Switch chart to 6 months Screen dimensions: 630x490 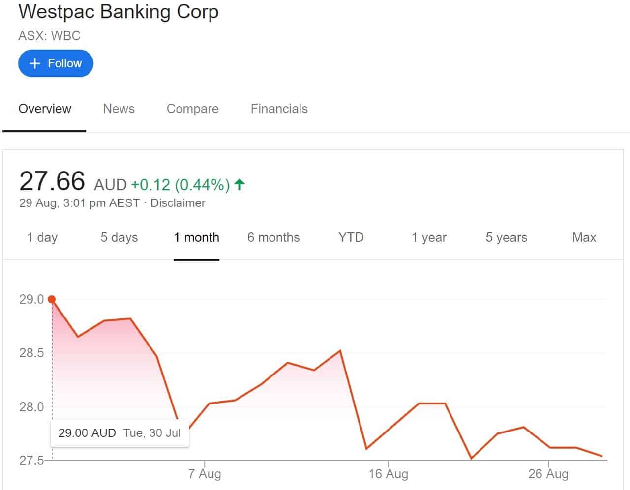point(273,237)
